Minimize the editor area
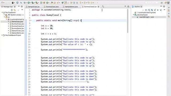171x96 pixels. (x=125, y=6)
